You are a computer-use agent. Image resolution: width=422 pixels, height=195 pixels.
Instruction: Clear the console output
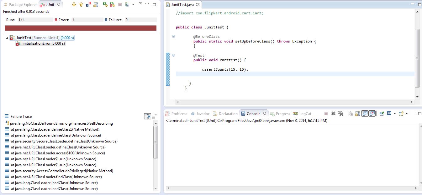350,113
